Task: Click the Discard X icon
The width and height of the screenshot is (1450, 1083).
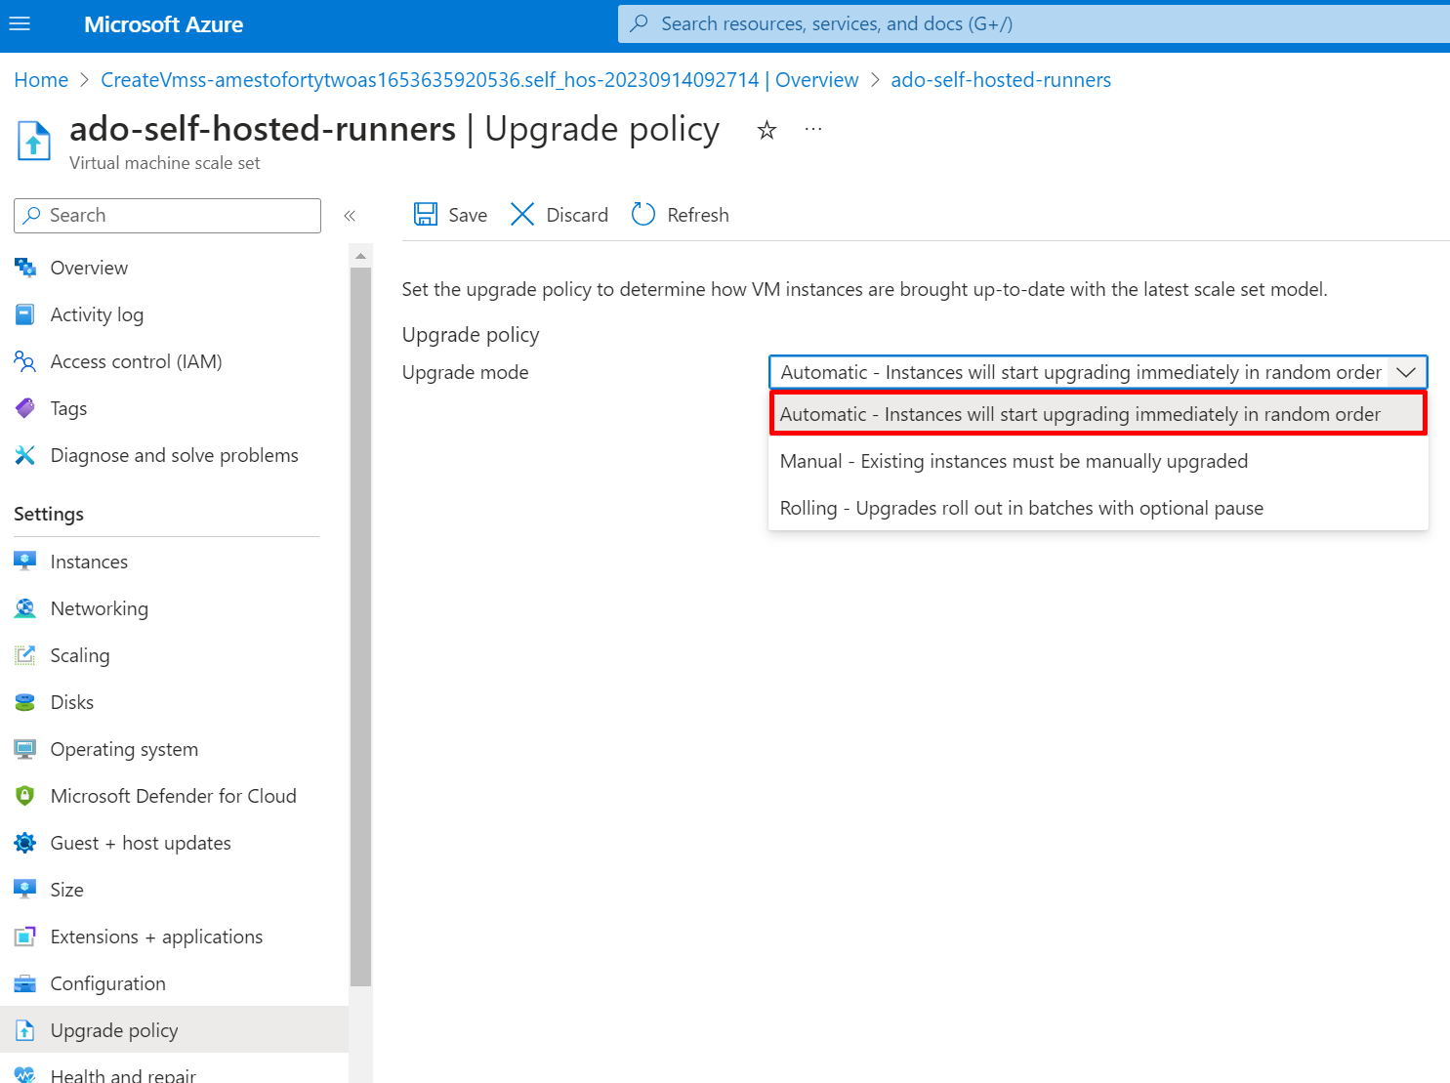Action: click(x=522, y=215)
